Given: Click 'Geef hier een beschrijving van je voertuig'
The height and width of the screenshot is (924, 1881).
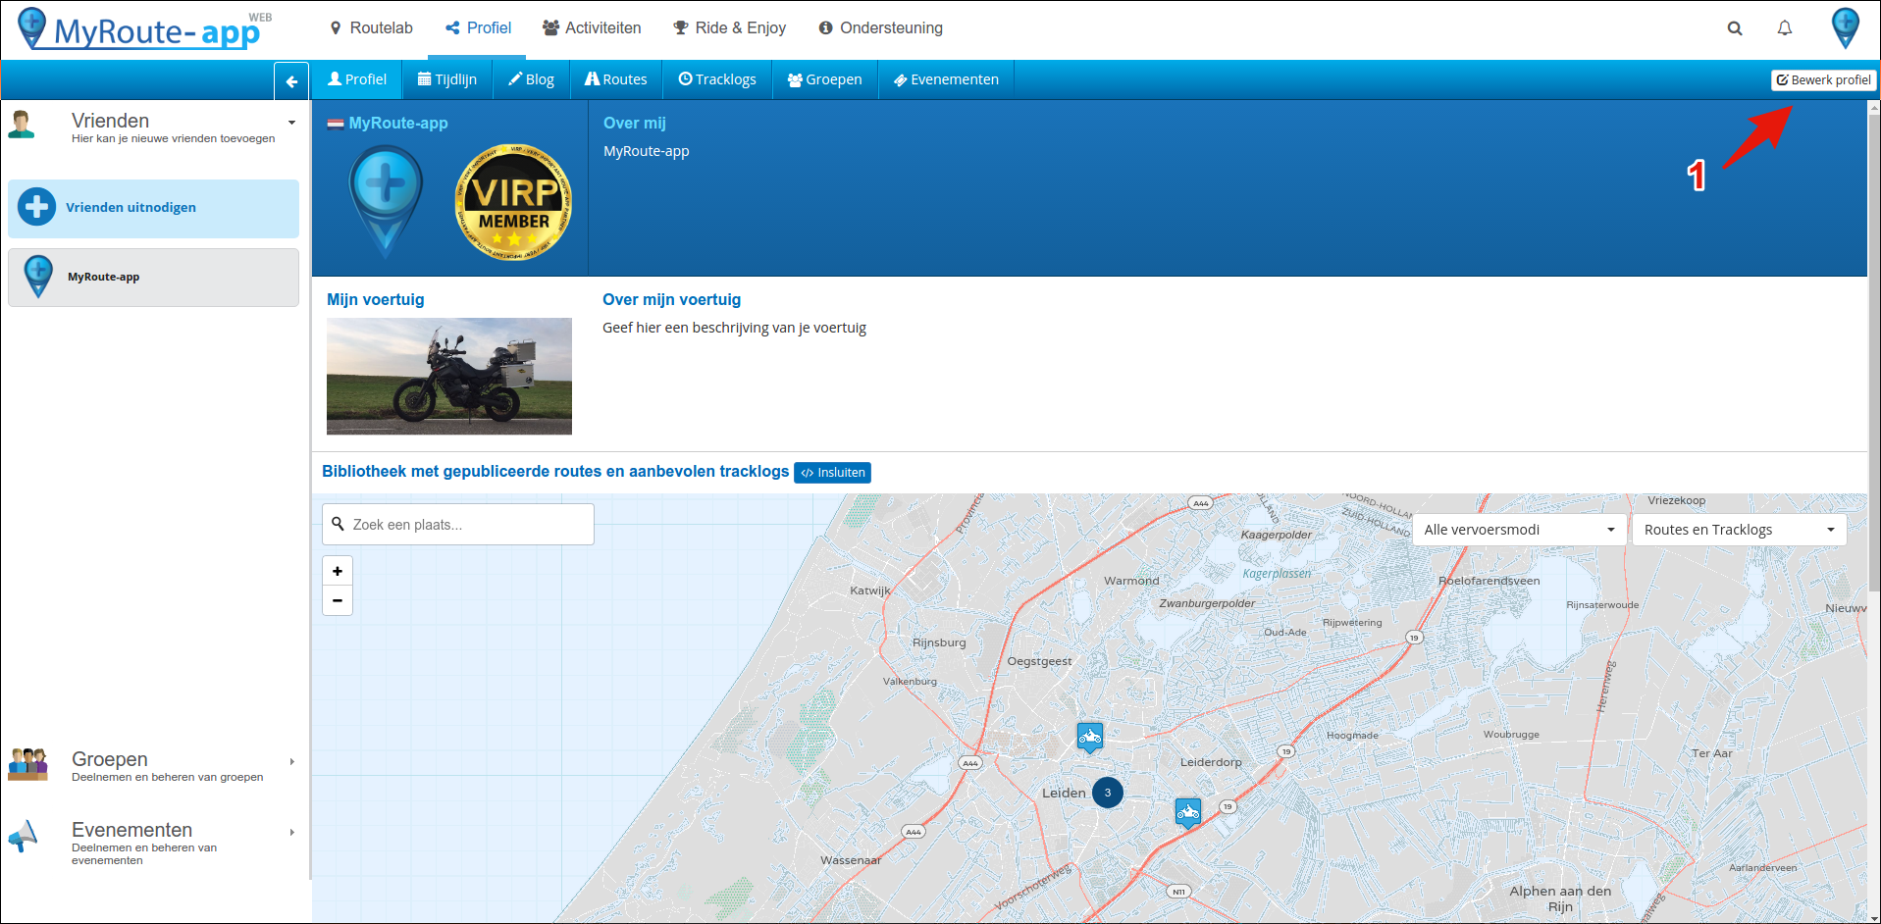Looking at the screenshot, I should pos(735,328).
